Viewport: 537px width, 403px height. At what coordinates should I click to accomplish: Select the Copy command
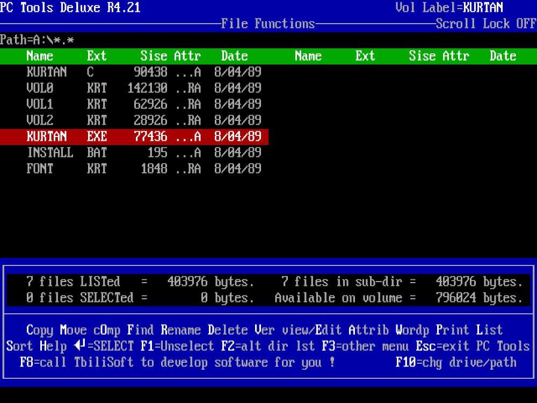click(40, 330)
